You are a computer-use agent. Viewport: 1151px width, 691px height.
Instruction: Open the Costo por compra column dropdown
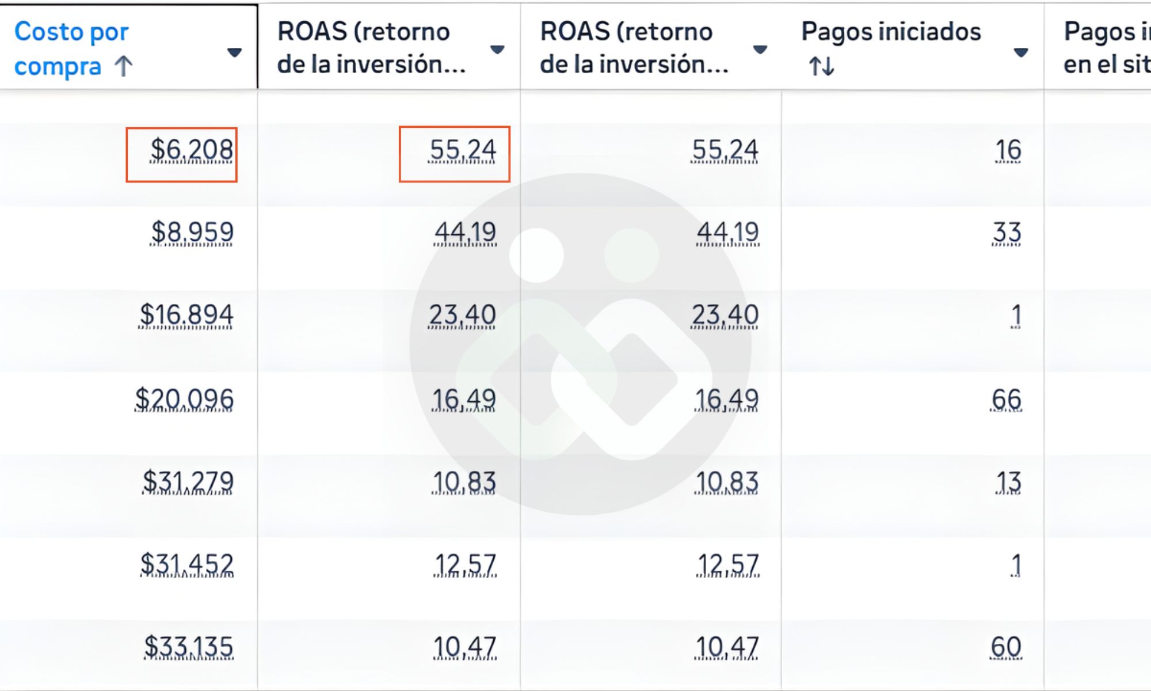(234, 52)
